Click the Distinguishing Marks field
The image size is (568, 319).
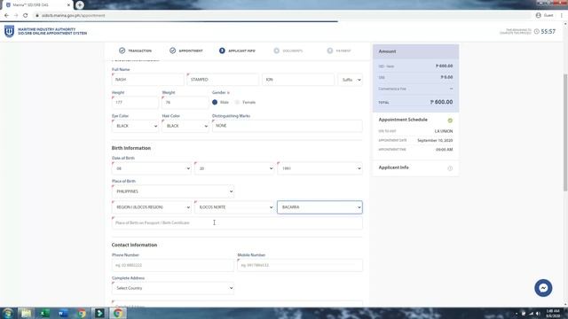tap(288, 126)
